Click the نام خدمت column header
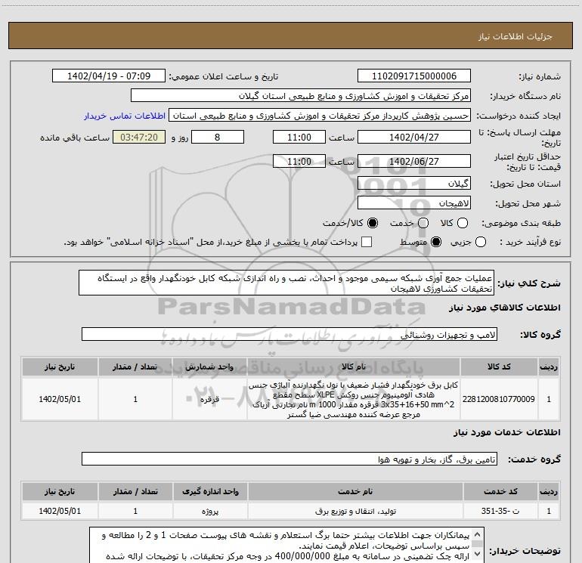Screen dimensions: 582x563 [x=355, y=491]
